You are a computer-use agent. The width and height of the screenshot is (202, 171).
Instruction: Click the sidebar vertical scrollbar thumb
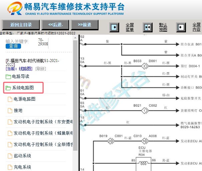[75, 95]
